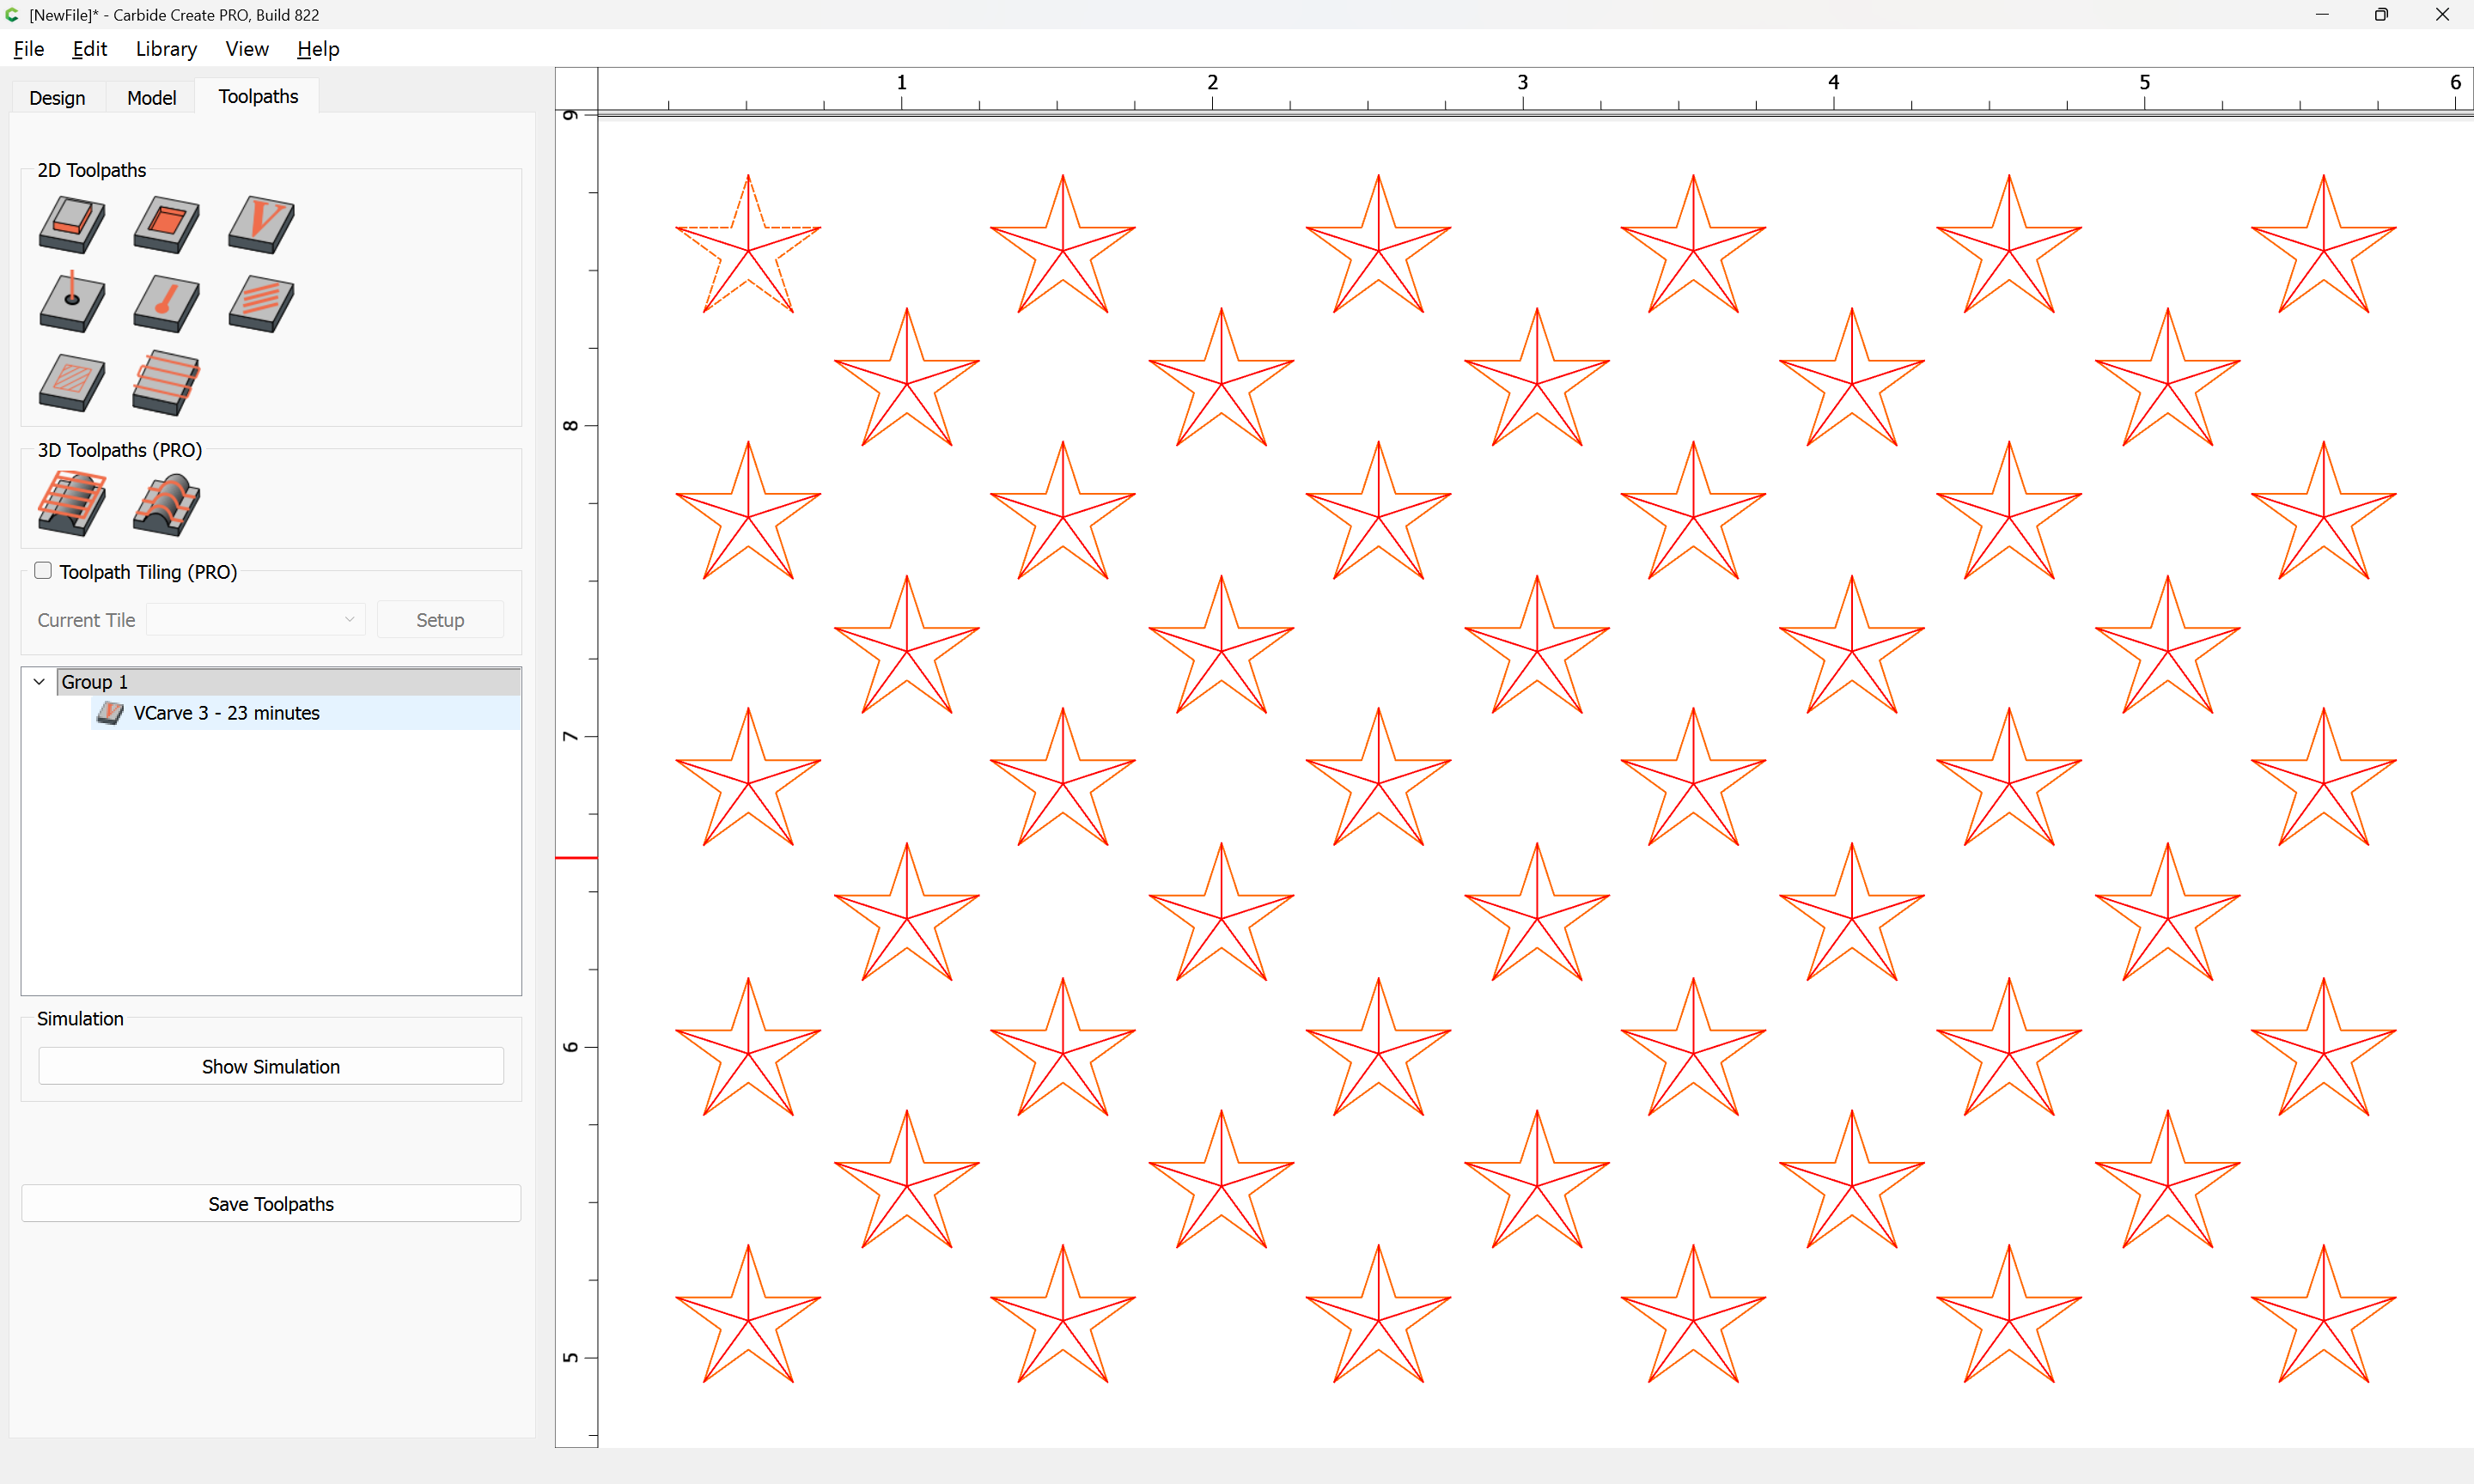
Task: Click the Save Toolpaths button
Action: point(271,1203)
